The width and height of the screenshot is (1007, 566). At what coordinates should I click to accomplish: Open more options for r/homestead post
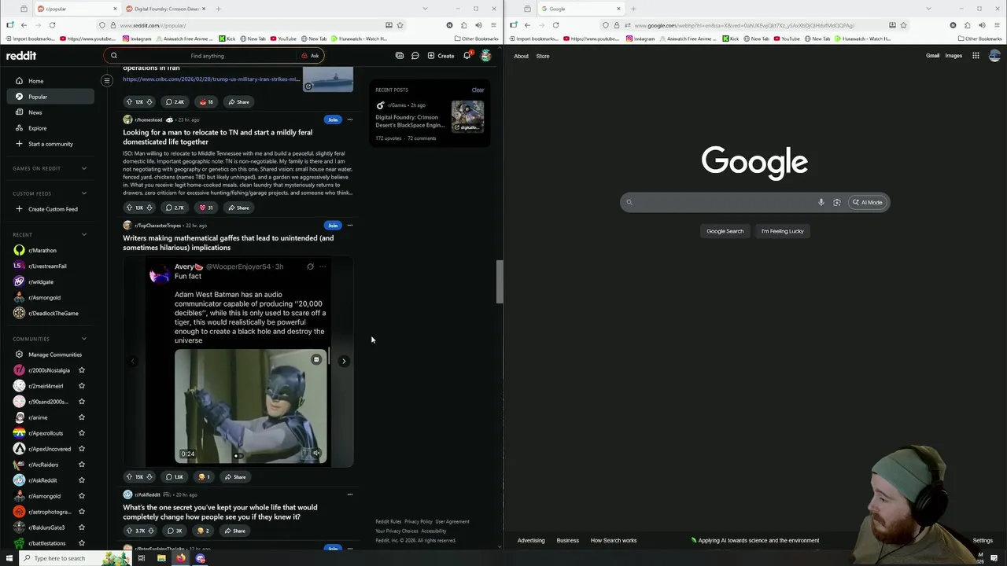coord(350,119)
